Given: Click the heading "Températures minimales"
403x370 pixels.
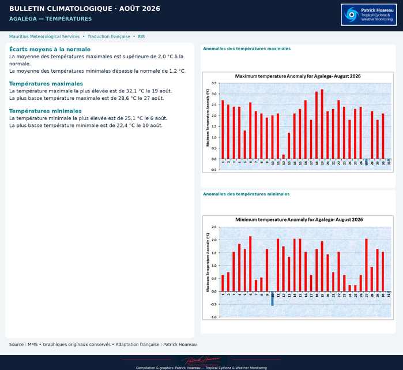Looking at the screenshot, I should coord(46,111).
